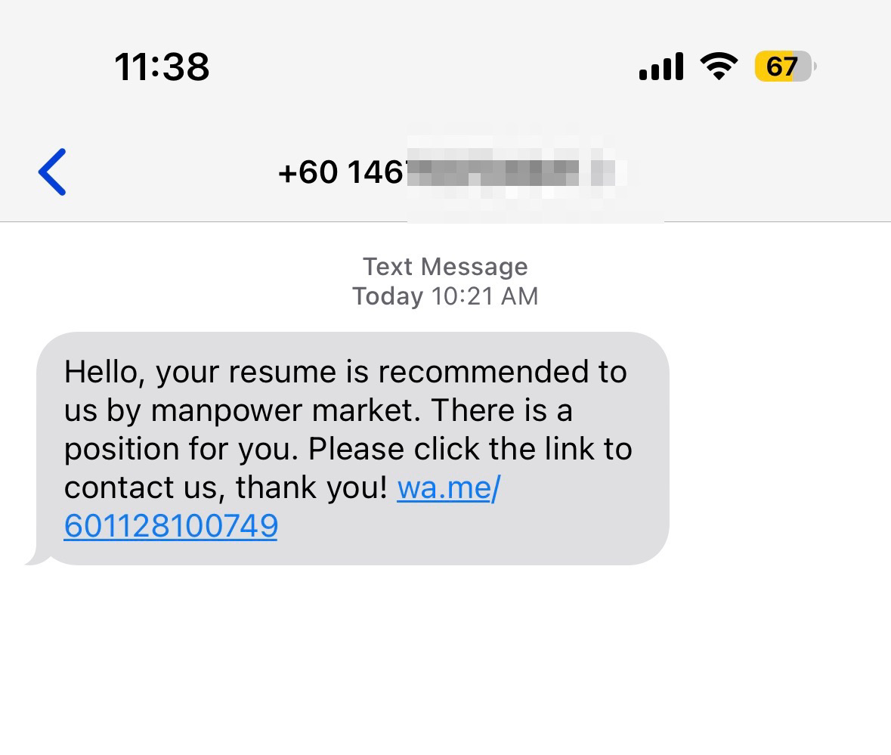The height and width of the screenshot is (755, 891).
Task: Tap the Wi-Fi status icon
Action: click(x=719, y=67)
